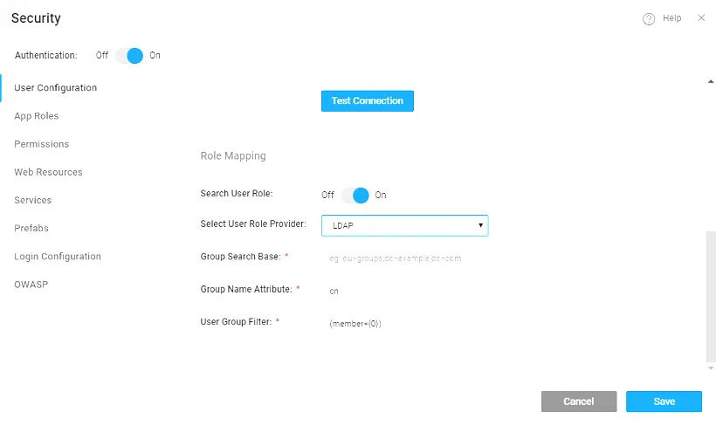Open the User Configuration tab

(x=55, y=88)
